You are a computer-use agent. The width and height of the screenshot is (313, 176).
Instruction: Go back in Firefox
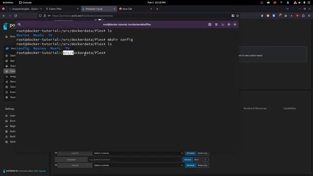pyautogui.click(x=4, y=16)
